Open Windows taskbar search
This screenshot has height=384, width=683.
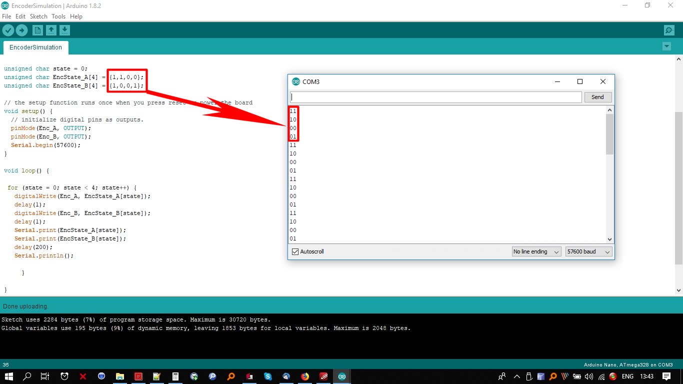27,376
